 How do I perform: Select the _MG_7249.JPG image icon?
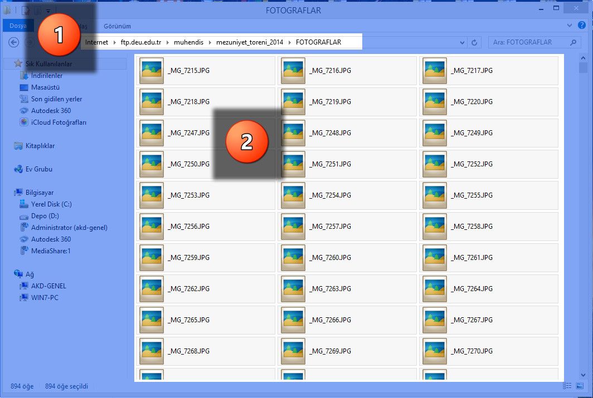(x=435, y=133)
